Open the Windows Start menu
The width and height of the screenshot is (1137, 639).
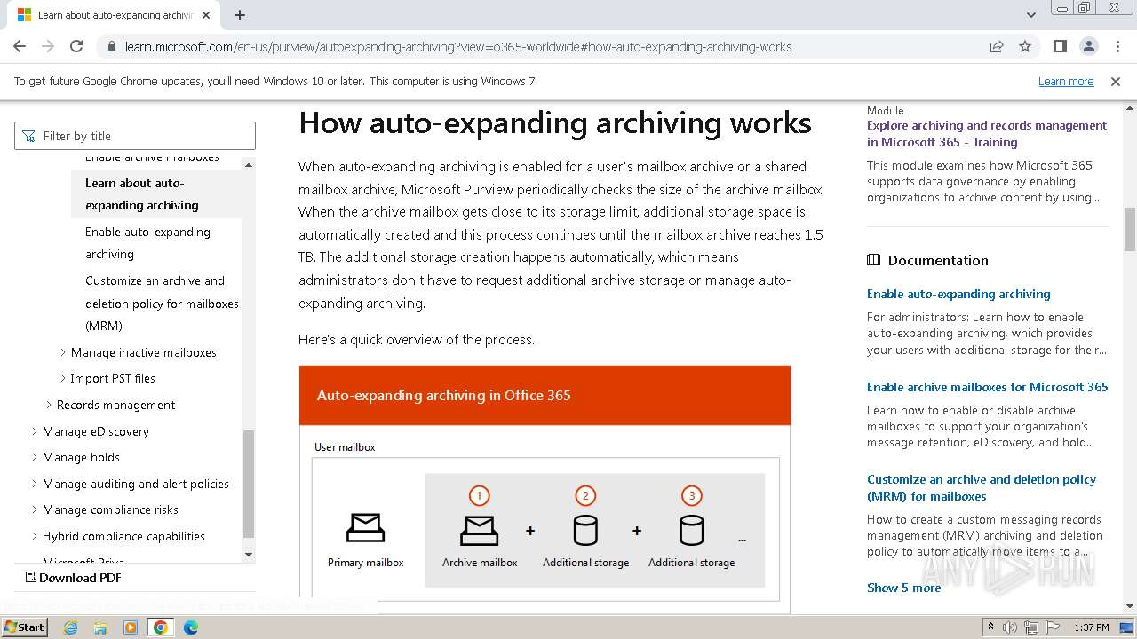pos(24,627)
